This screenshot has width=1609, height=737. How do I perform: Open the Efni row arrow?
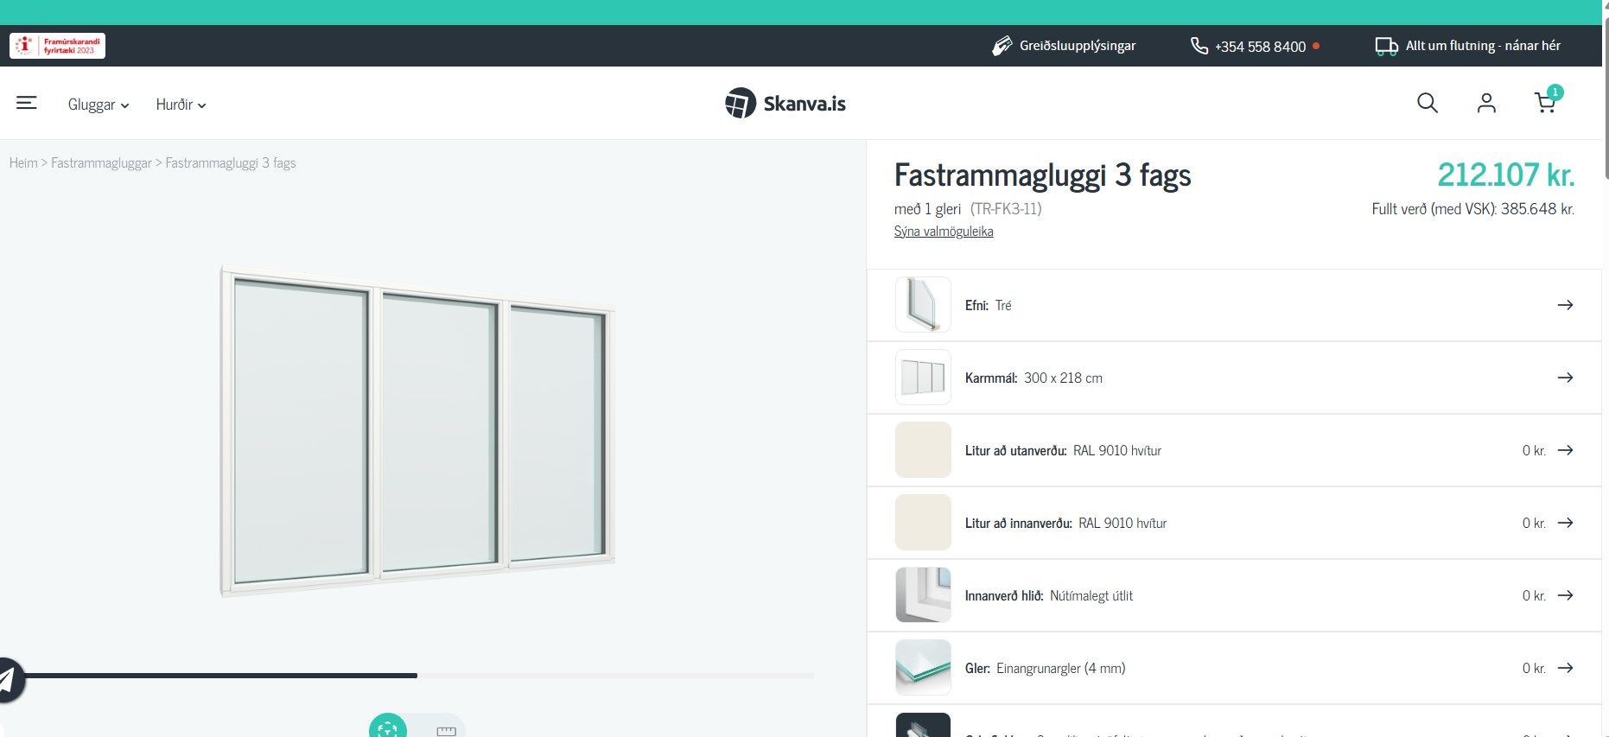1565,305
